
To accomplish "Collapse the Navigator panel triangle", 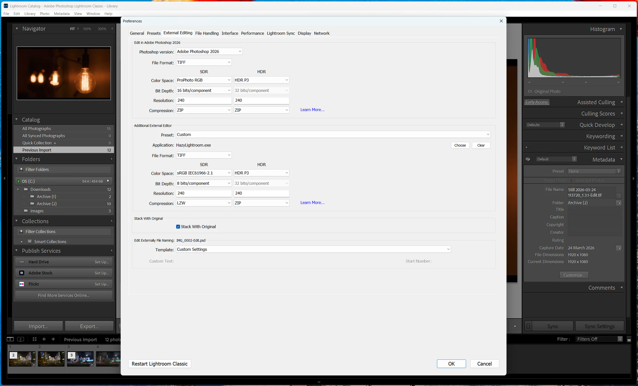I will click(17, 29).
